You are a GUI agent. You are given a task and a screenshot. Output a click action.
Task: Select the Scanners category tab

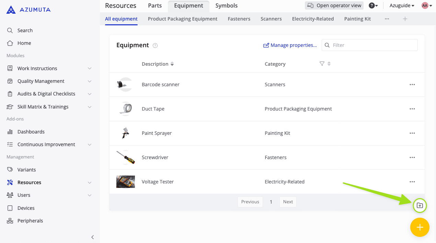click(271, 19)
